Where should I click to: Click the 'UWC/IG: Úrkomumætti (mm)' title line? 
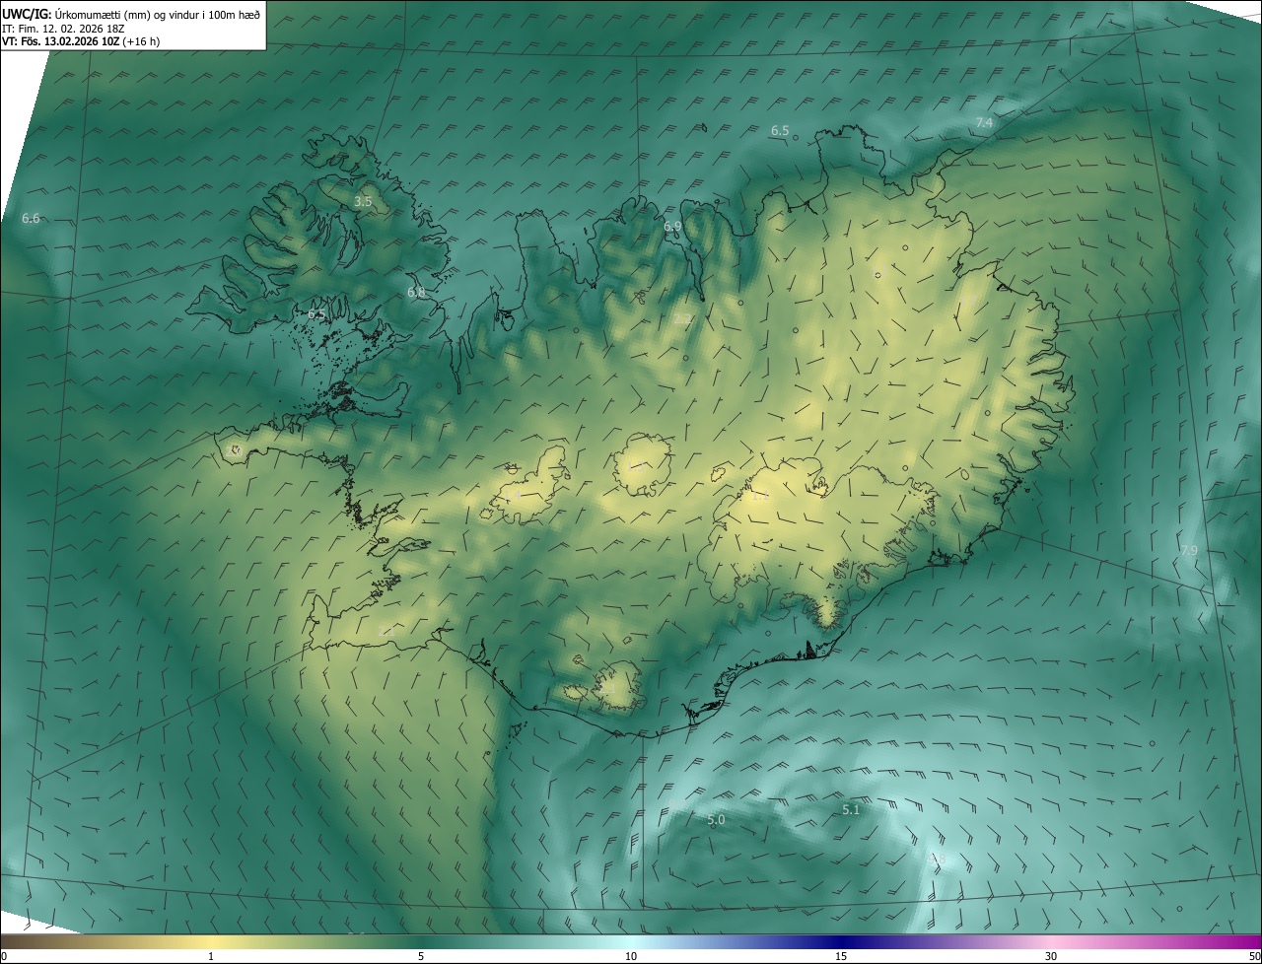[131, 14]
